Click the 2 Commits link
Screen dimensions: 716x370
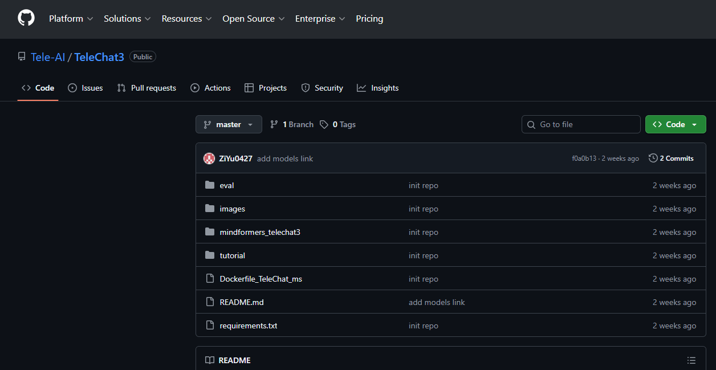click(676, 158)
